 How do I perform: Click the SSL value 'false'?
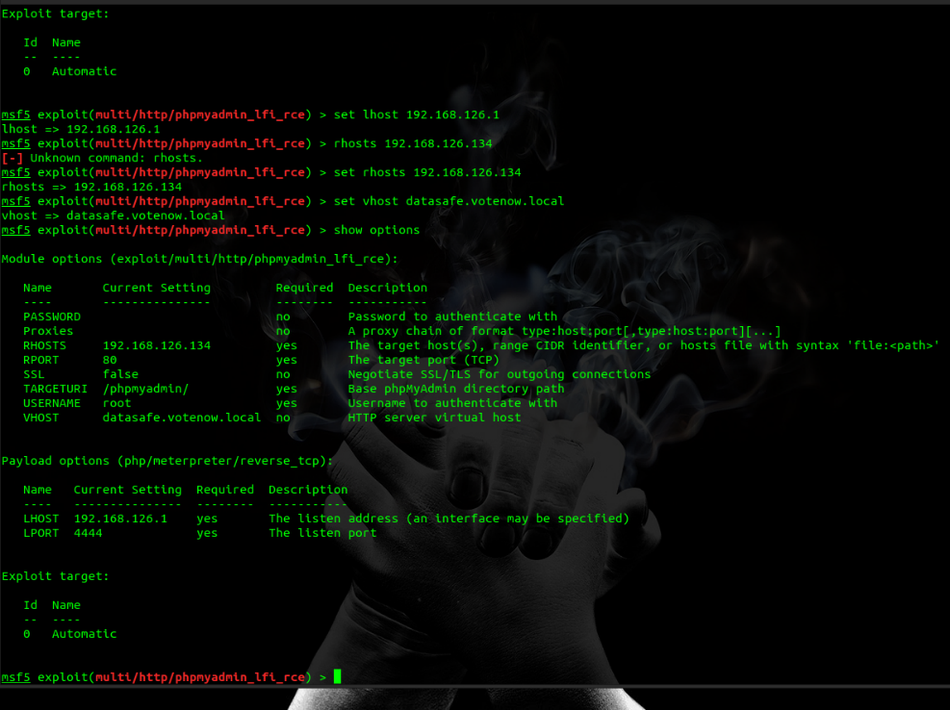coord(120,374)
